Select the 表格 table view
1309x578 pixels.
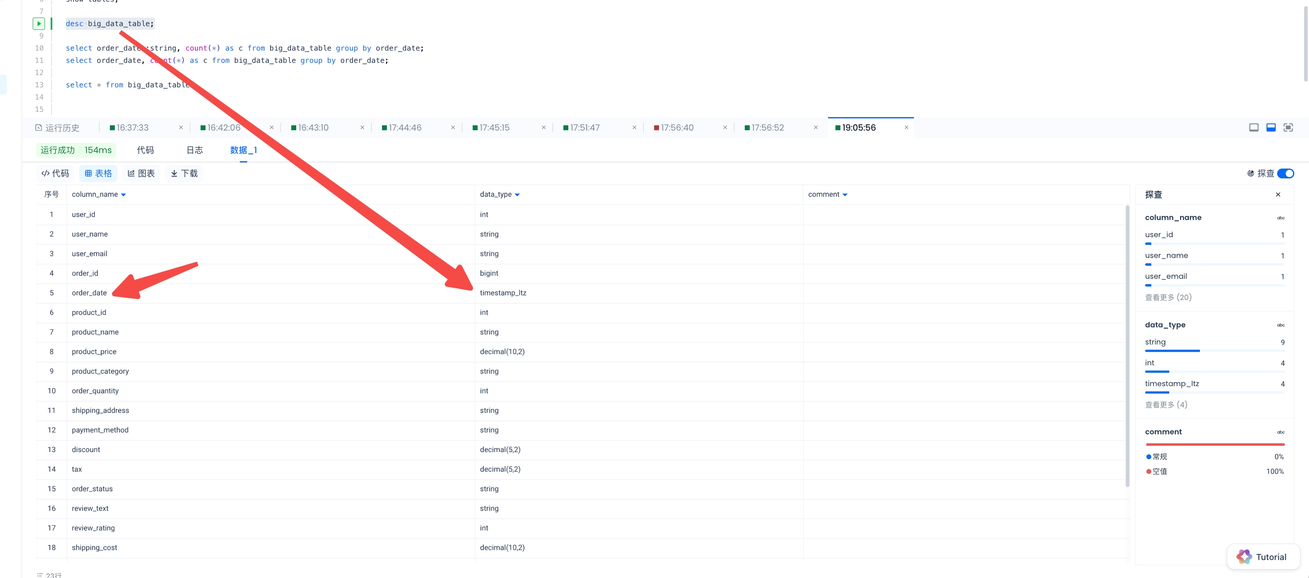(x=98, y=173)
